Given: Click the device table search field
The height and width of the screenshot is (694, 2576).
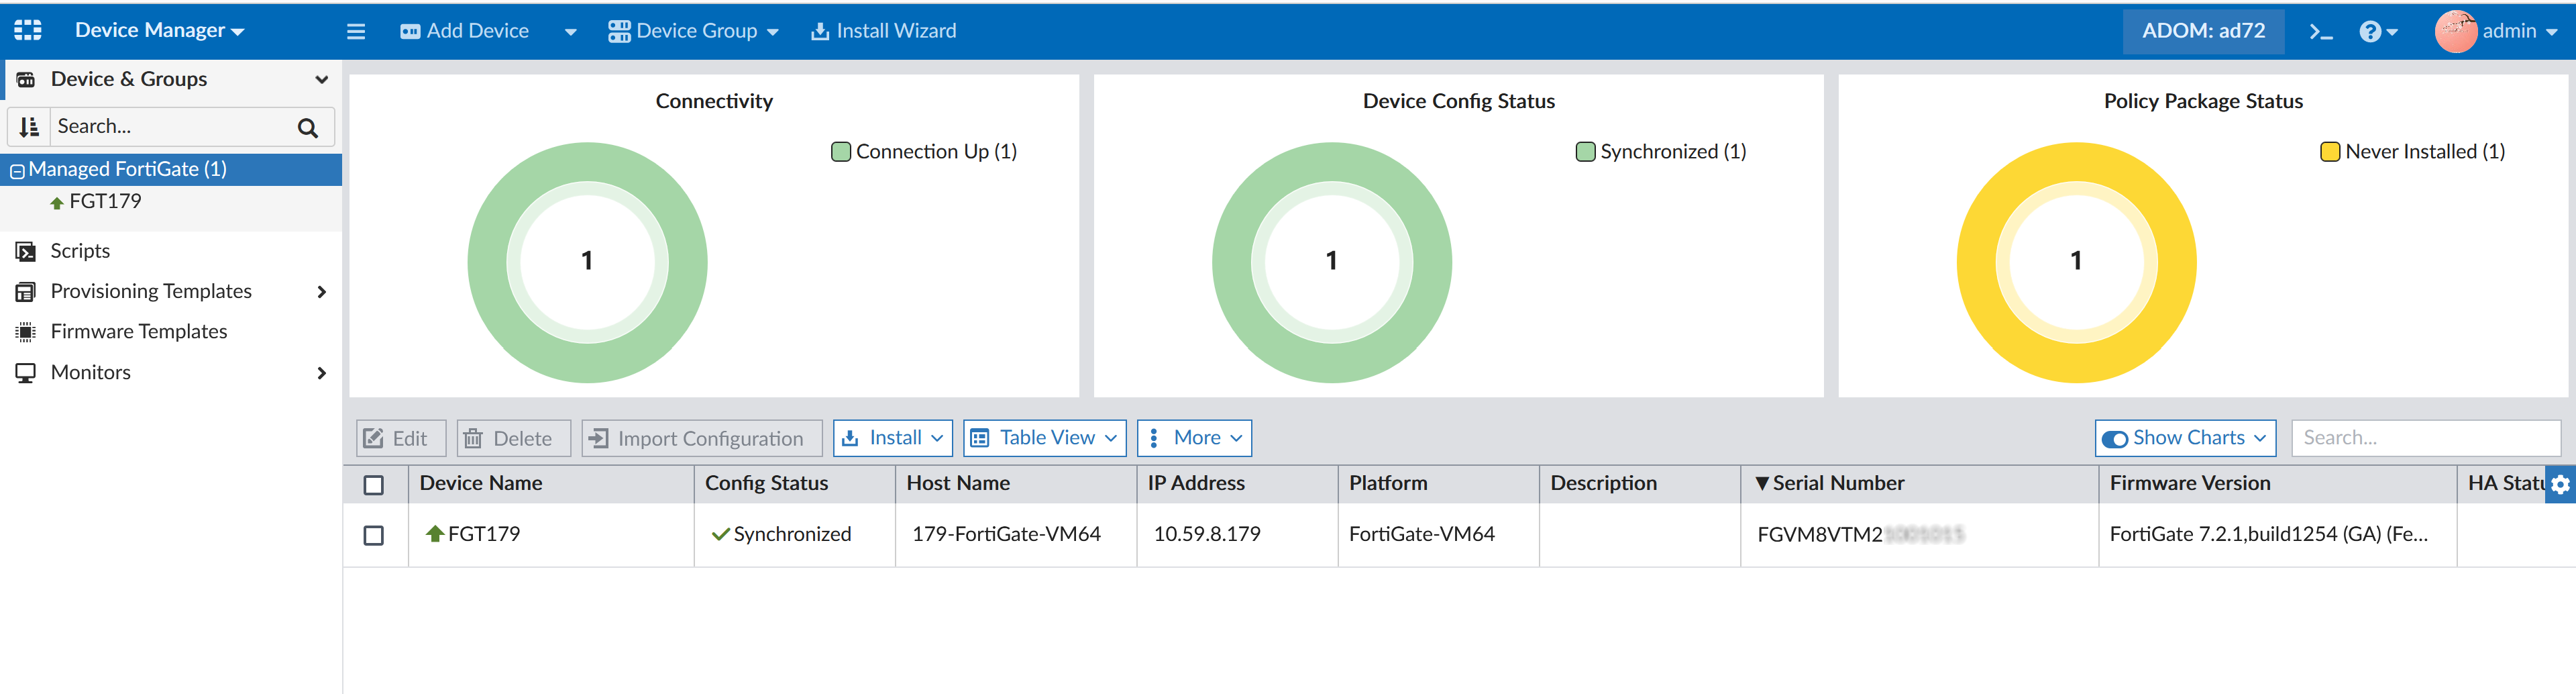Looking at the screenshot, I should point(2425,438).
